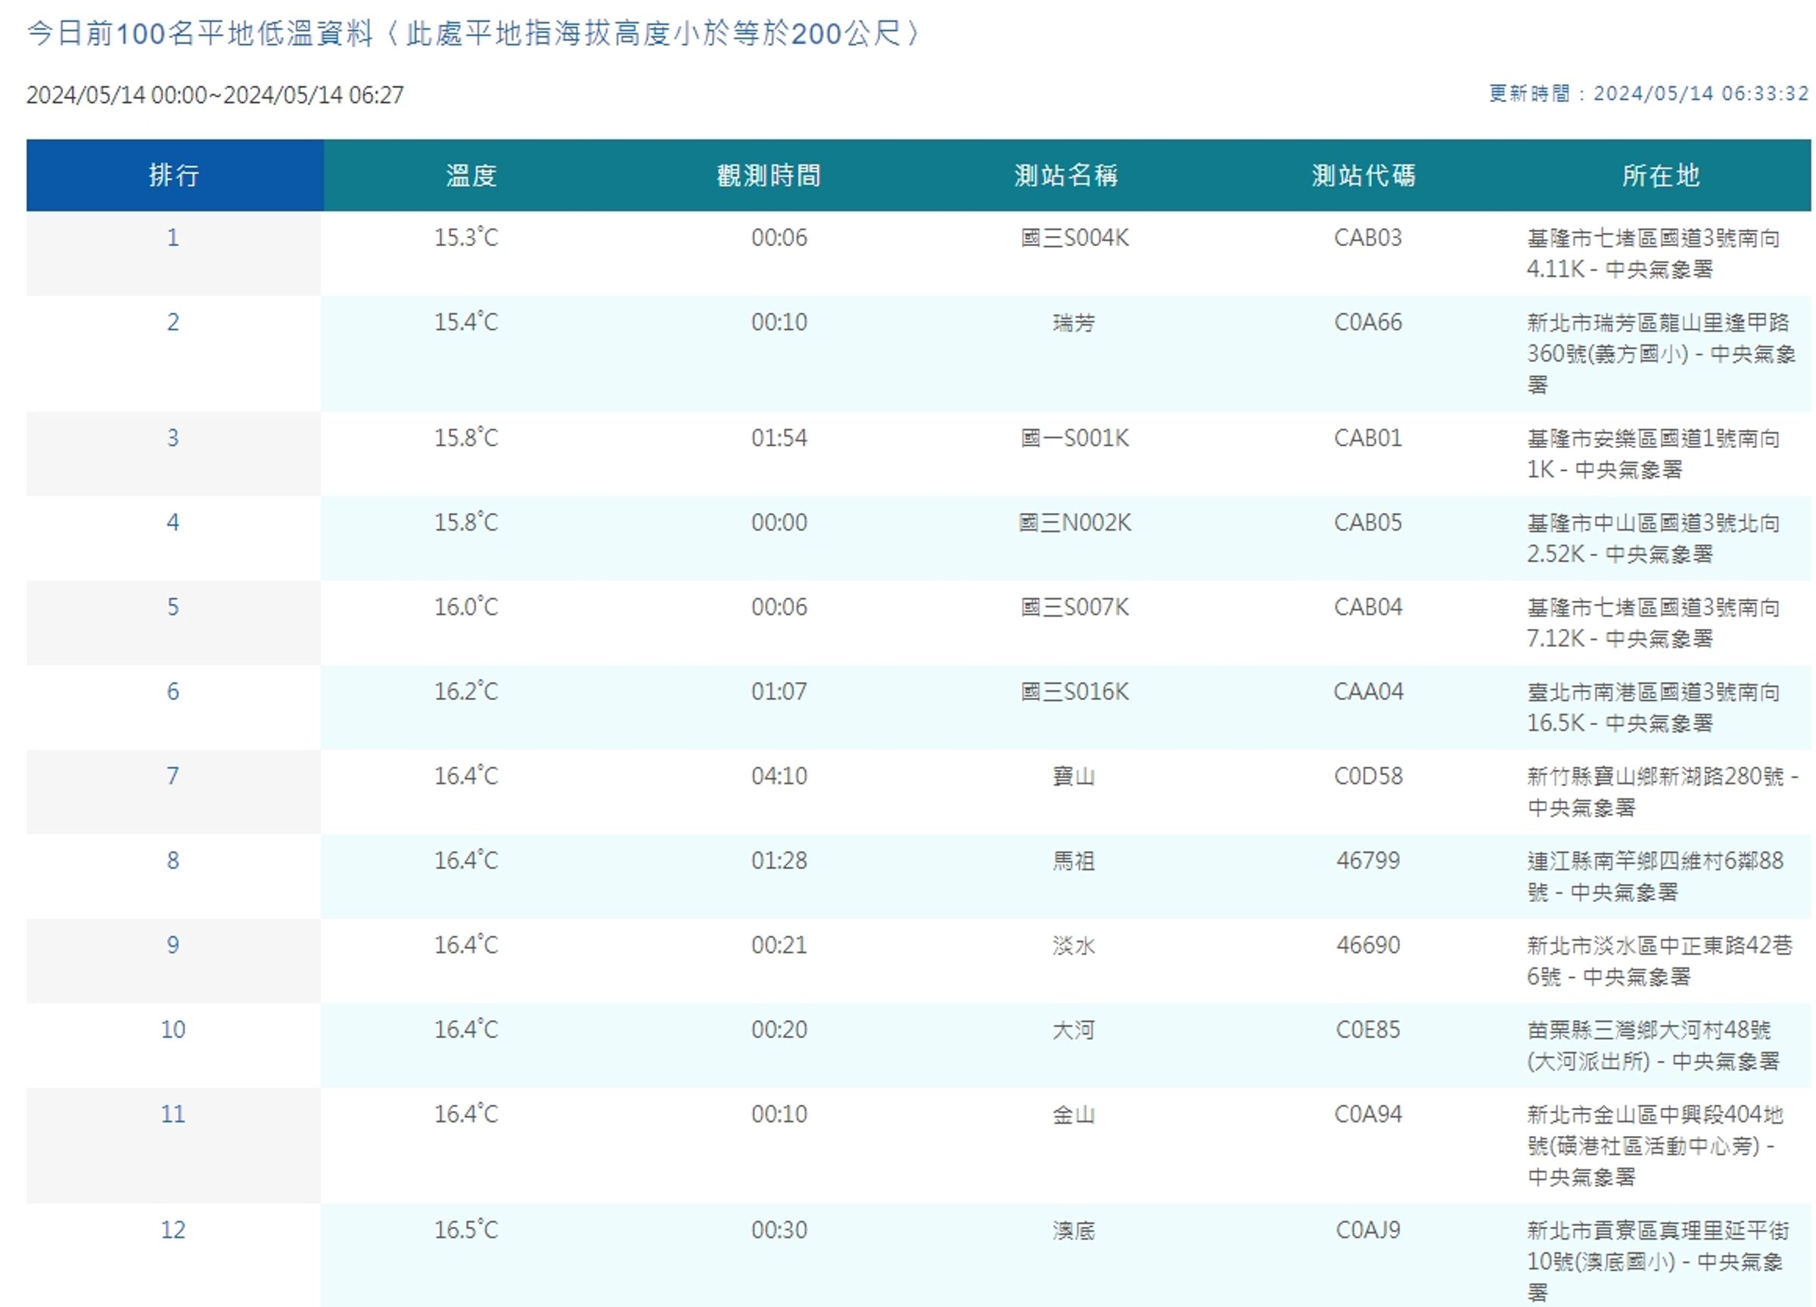Click station name 淡水
The image size is (1816, 1307).
(x=1074, y=946)
